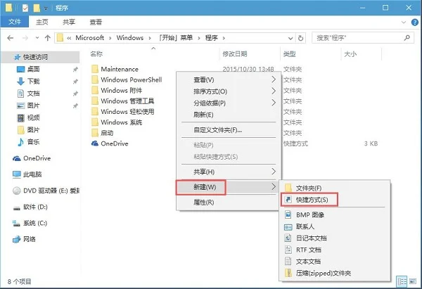The height and width of the screenshot is (289, 422).
Task: Open 桌面 in the navigation pane
Action: coord(33,69)
